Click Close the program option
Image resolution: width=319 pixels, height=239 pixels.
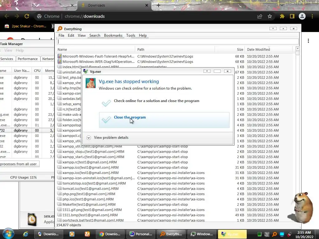(x=164, y=120)
